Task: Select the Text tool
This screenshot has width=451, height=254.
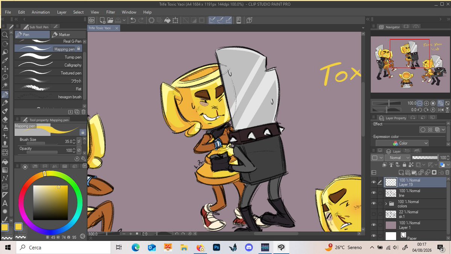Action: click(5, 203)
